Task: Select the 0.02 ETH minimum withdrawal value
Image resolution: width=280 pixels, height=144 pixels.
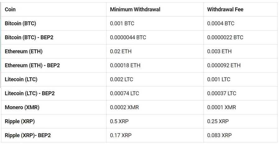Action: (121, 51)
